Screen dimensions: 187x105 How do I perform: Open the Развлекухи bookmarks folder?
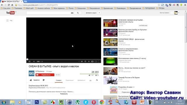[x=120, y=8]
